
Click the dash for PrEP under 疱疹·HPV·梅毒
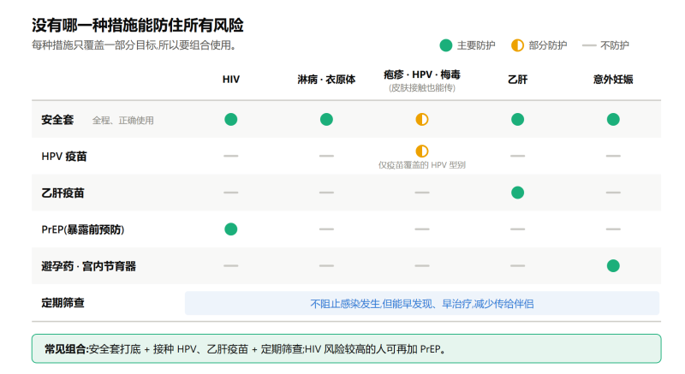point(422,229)
